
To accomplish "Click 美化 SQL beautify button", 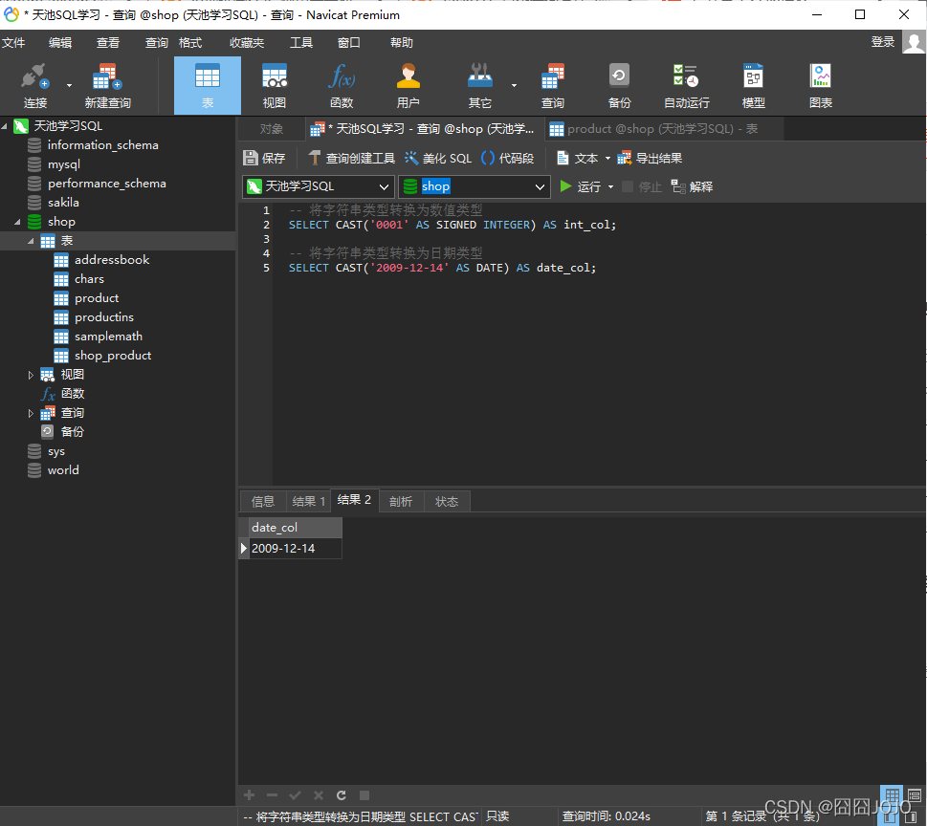I will [438, 159].
